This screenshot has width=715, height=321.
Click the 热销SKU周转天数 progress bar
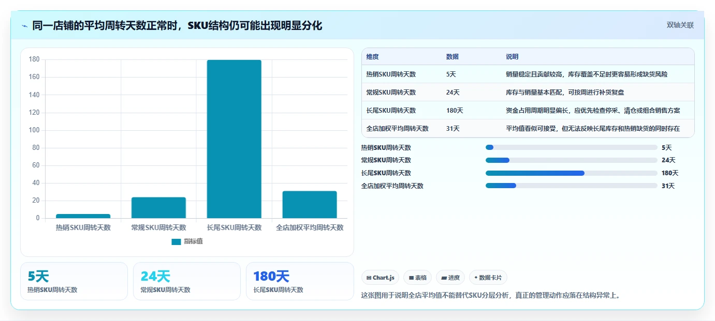(572, 147)
